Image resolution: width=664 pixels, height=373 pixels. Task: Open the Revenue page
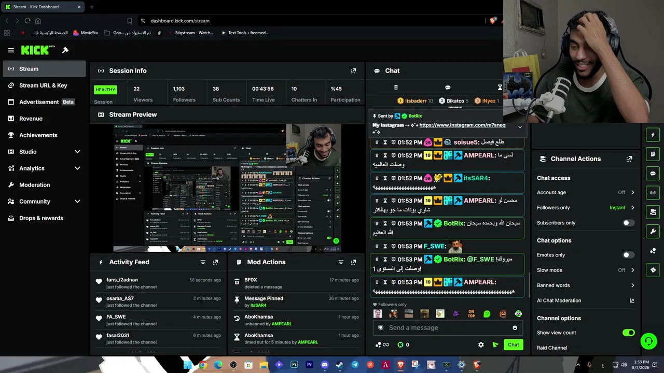pyautogui.click(x=44, y=119)
